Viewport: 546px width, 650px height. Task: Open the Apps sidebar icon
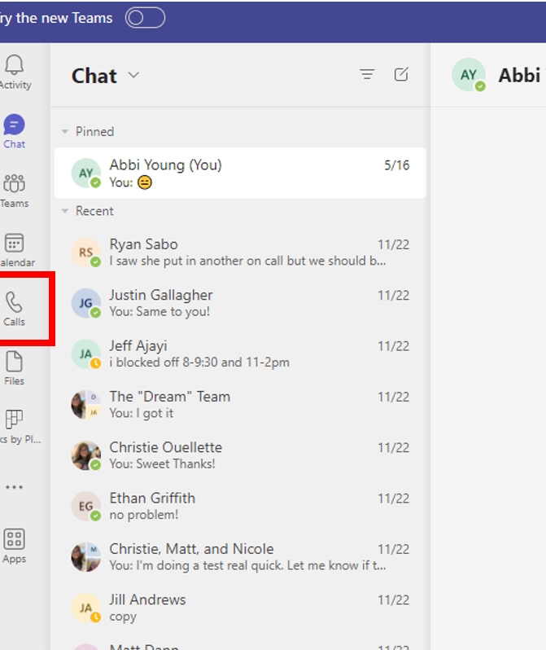point(14,539)
